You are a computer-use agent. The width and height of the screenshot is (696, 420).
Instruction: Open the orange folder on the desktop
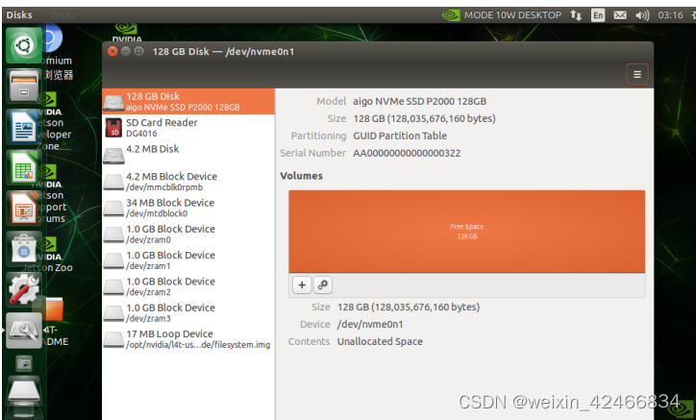(54, 309)
